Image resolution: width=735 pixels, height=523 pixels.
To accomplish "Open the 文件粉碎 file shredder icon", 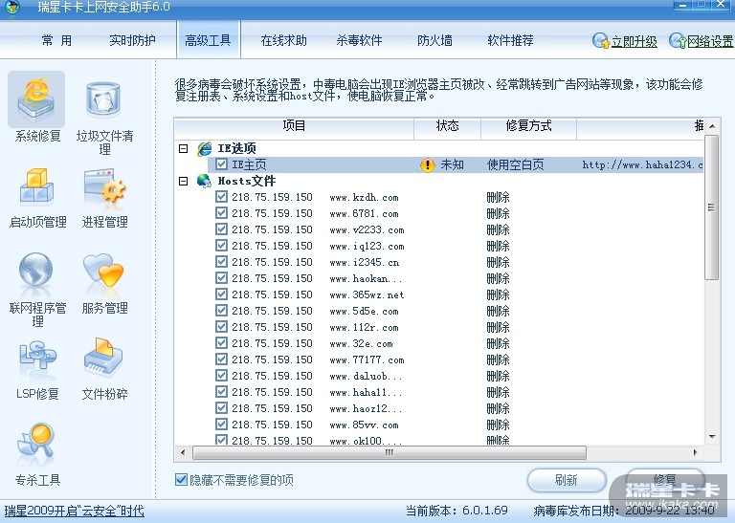I will [x=103, y=358].
